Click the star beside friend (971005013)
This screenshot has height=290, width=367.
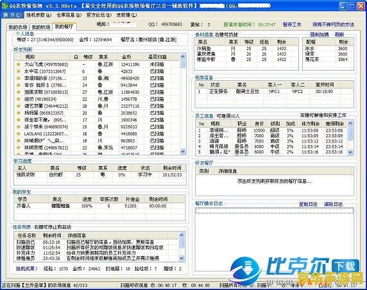coord(18,92)
